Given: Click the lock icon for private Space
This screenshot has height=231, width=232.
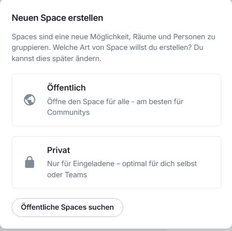Looking at the screenshot, I should coord(30,162).
